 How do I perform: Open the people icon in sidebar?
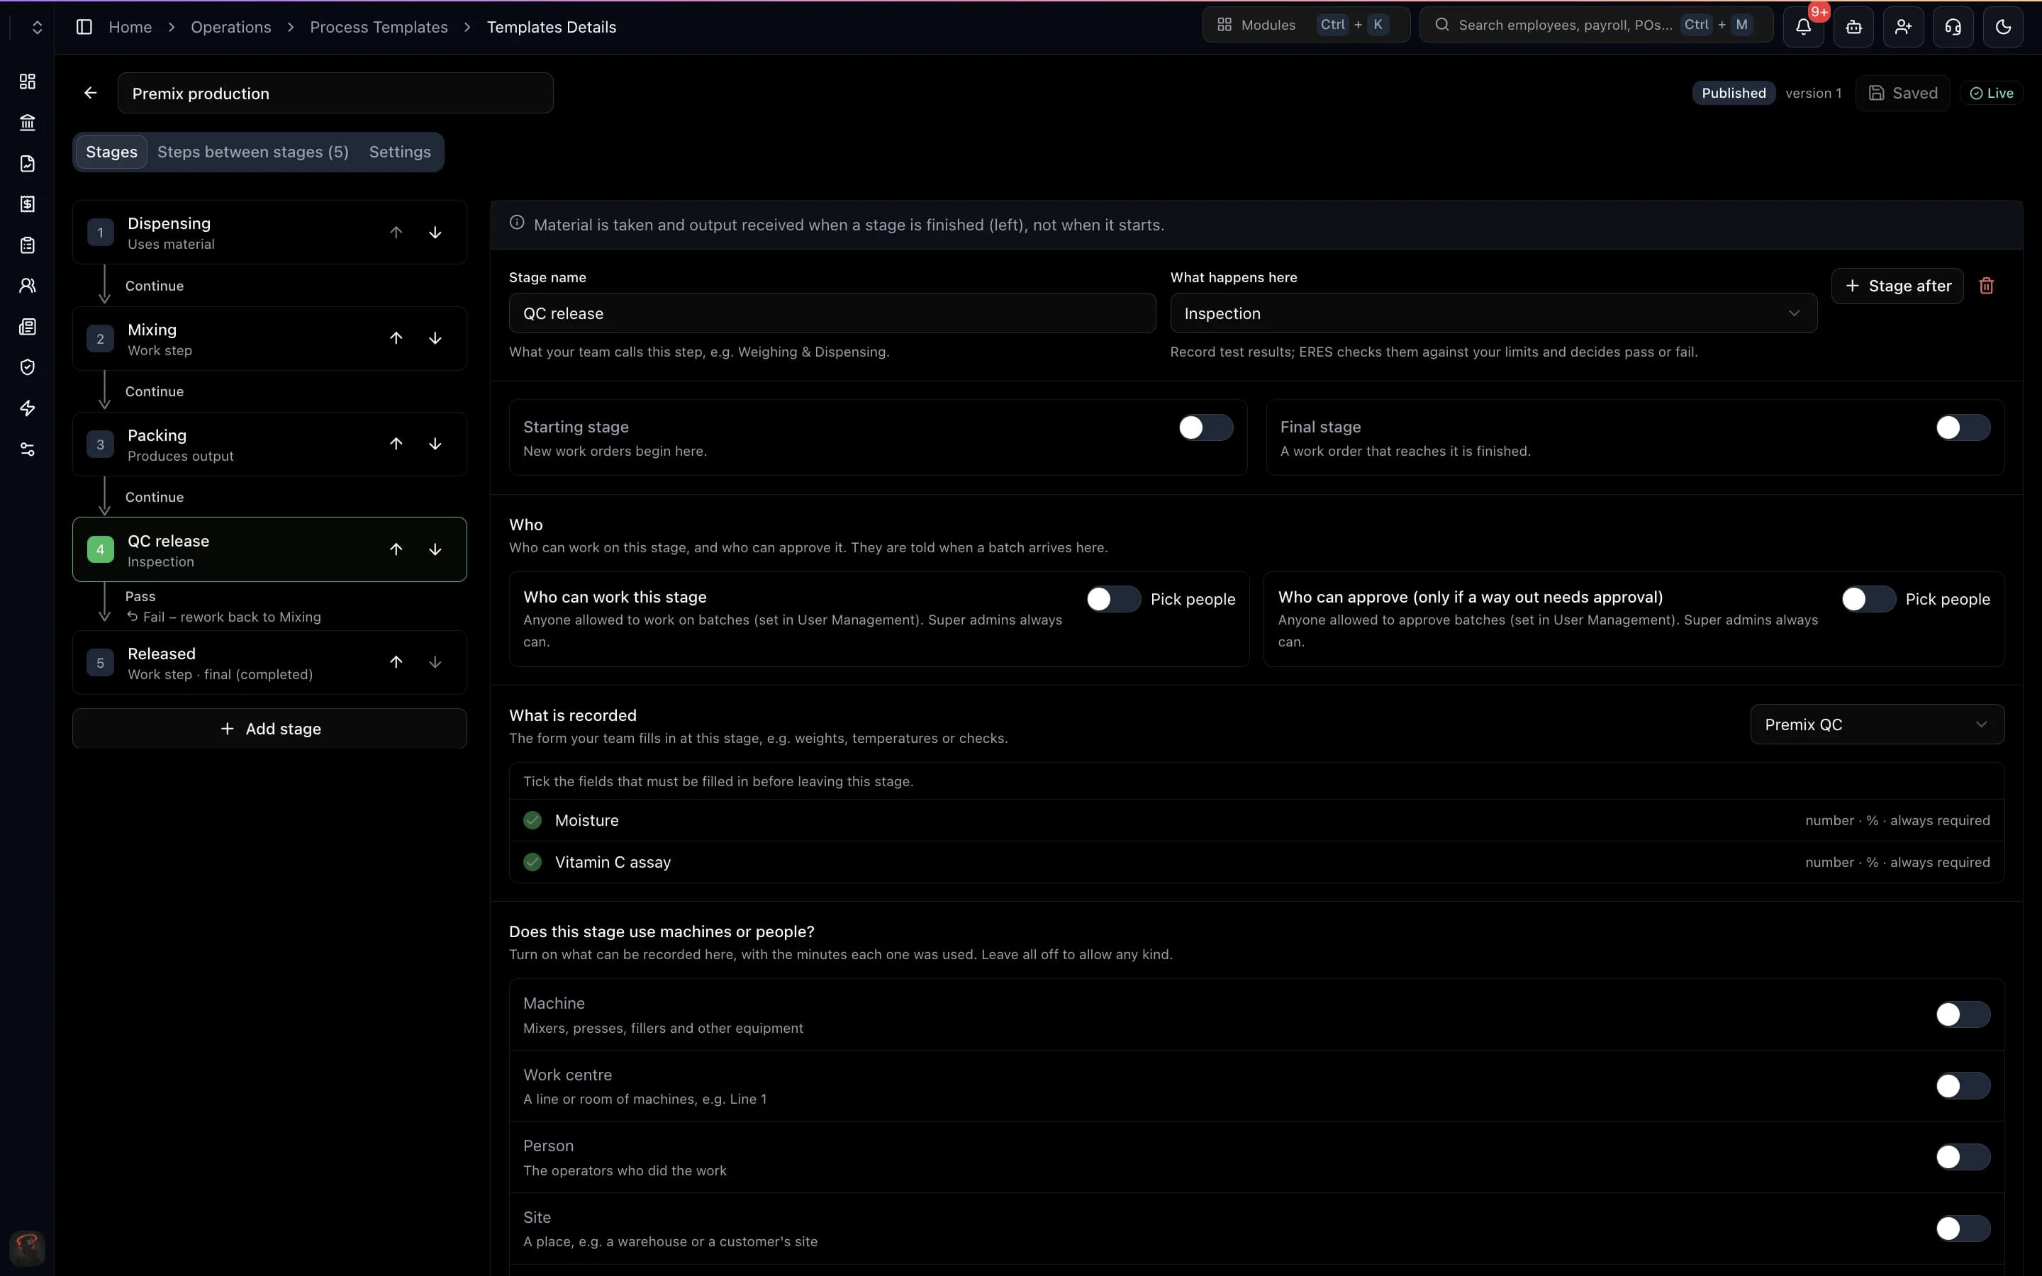27,285
